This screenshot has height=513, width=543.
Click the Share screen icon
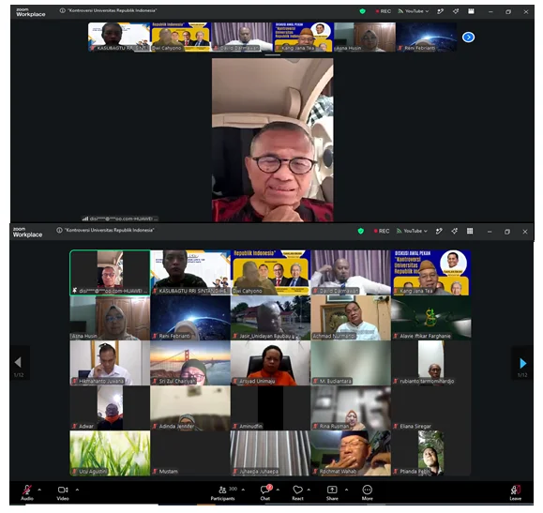332,490
